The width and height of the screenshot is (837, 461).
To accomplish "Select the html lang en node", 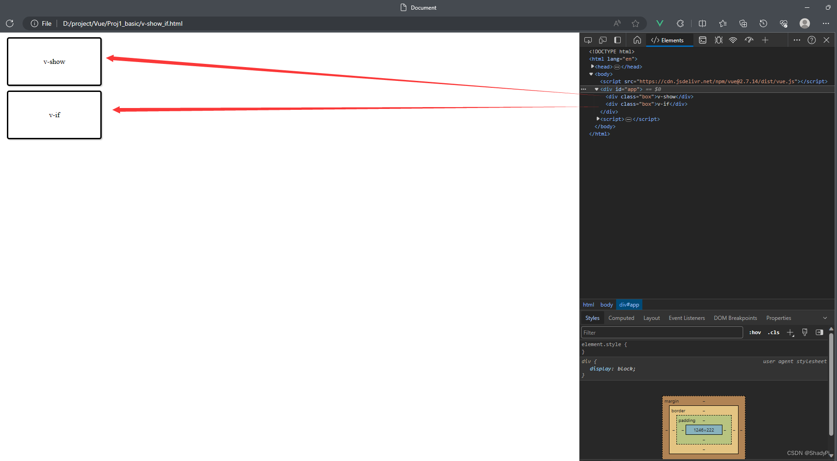I will (x=613, y=59).
